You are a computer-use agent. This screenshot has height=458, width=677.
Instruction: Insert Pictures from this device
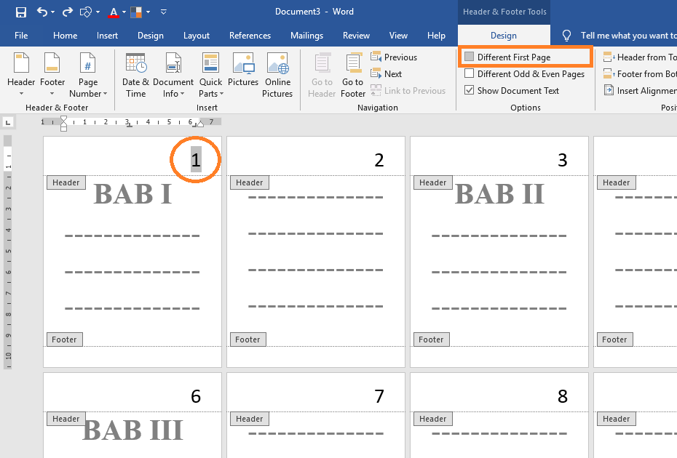pyautogui.click(x=243, y=70)
